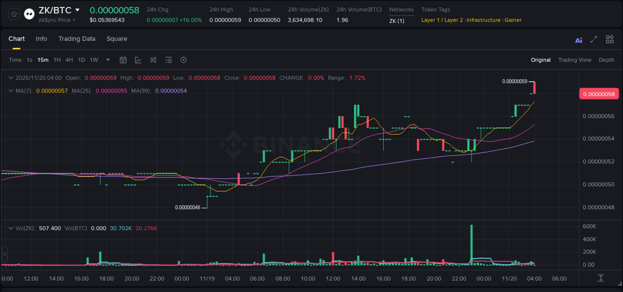Click the ZK token logo
The image size is (623, 292).
[x=29, y=13]
